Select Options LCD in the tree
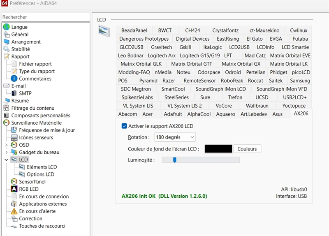 click(40, 174)
